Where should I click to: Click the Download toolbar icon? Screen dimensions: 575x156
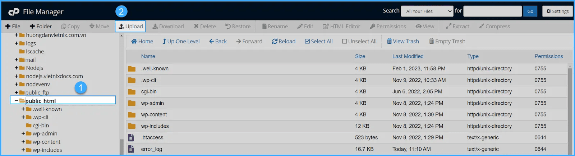click(x=155, y=27)
